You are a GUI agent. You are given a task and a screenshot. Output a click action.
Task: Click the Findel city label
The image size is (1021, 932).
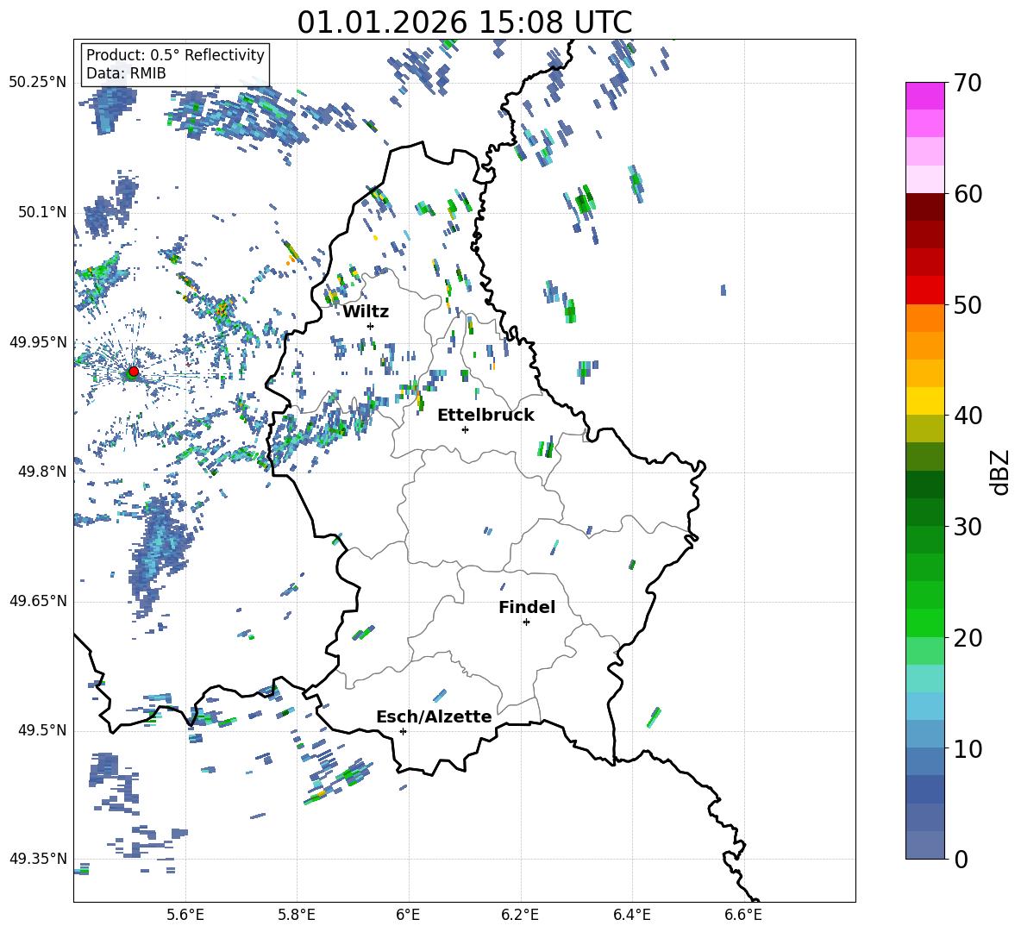(x=527, y=607)
